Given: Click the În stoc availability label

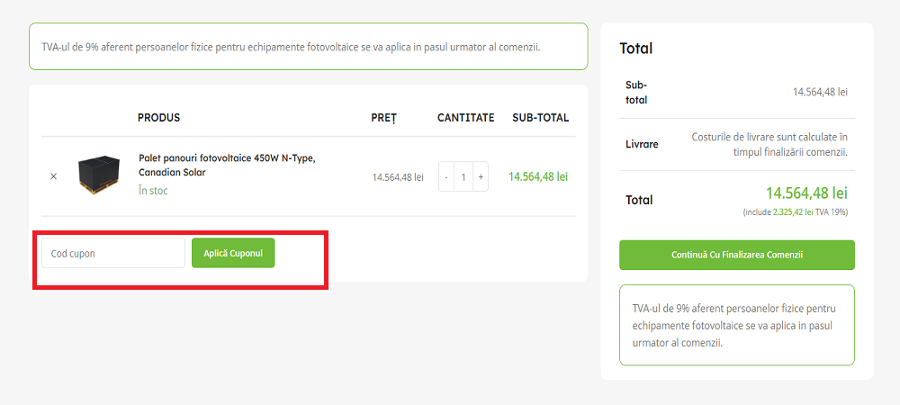Looking at the screenshot, I should click(x=153, y=191).
